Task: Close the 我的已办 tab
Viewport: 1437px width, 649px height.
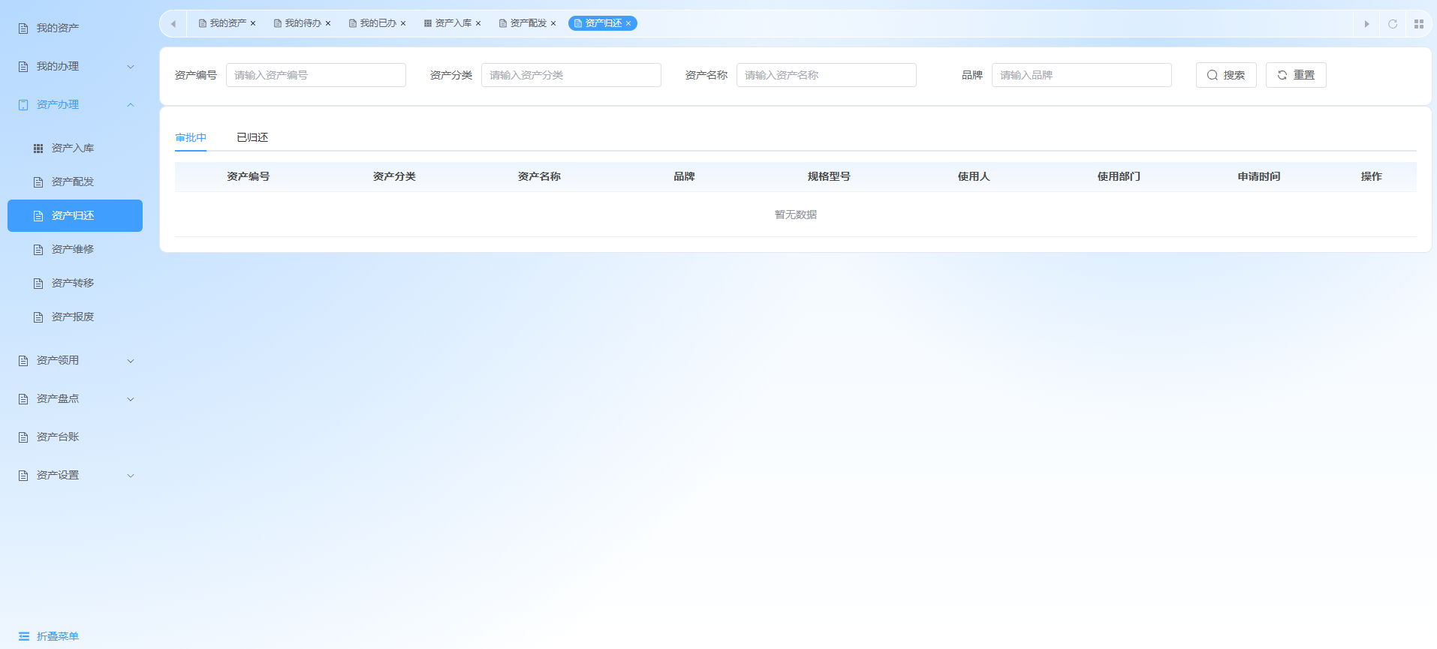Action: (x=403, y=23)
